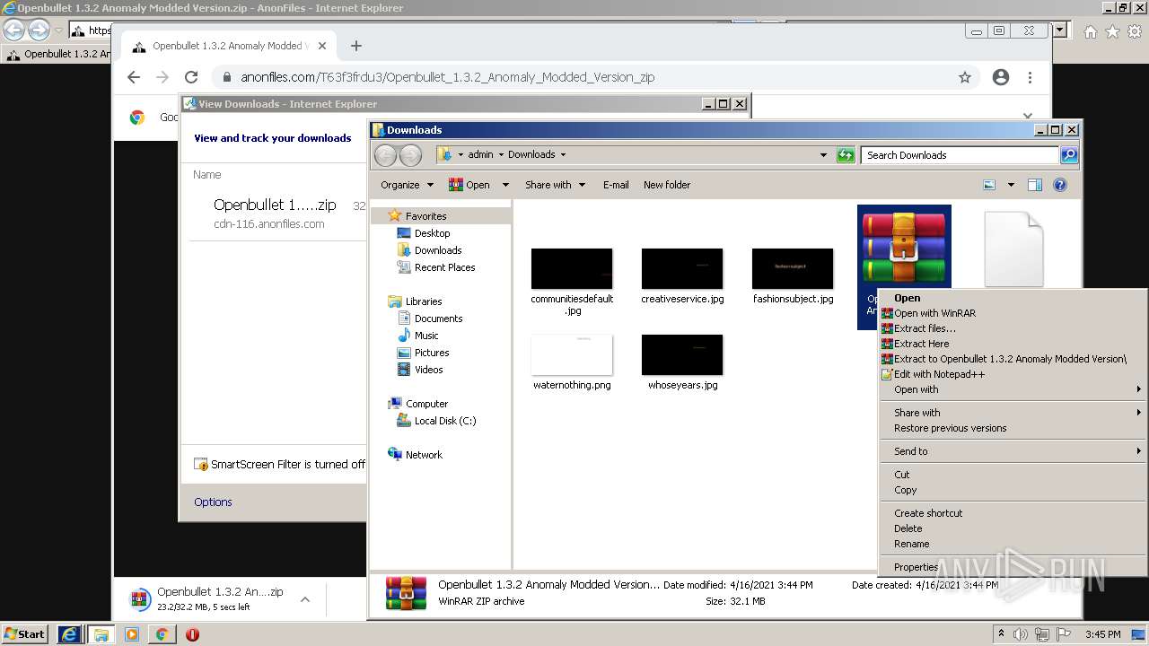The width and height of the screenshot is (1149, 646).
Task: Select Local Disk (C:) in navigation pane
Action: pyautogui.click(x=444, y=421)
